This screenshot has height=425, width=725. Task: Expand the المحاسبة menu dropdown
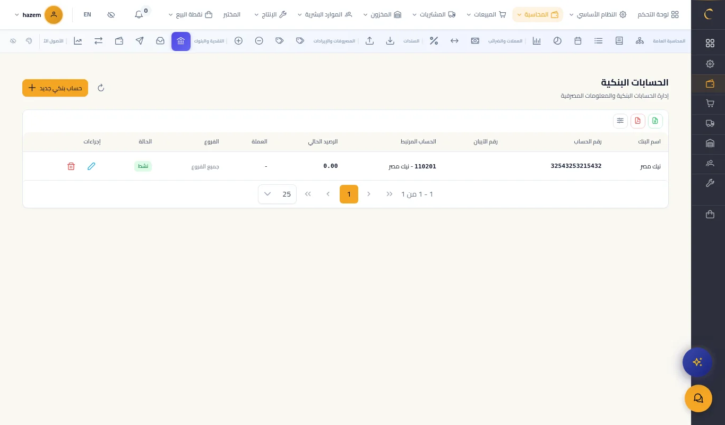[x=537, y=14]
